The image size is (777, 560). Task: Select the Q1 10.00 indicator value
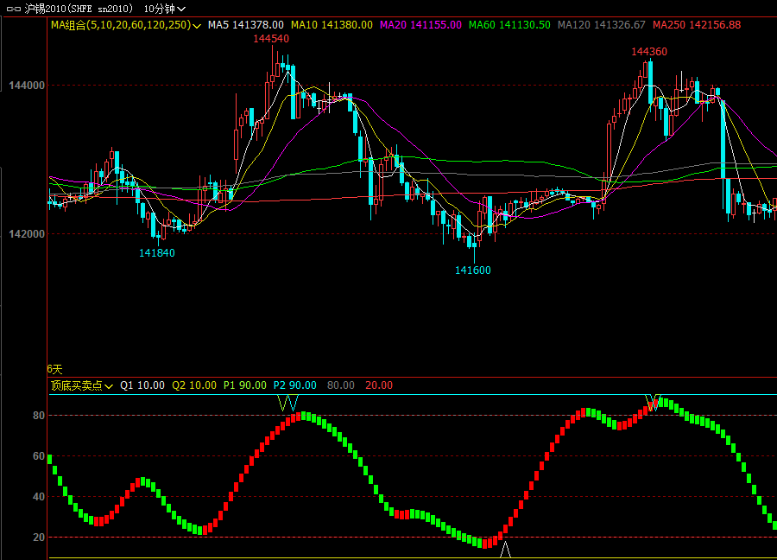[x=142, y=385]
